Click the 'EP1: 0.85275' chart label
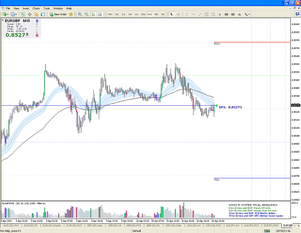Image resolution: width=301 pixels, height=233 pixels. (x=230, y=107)
